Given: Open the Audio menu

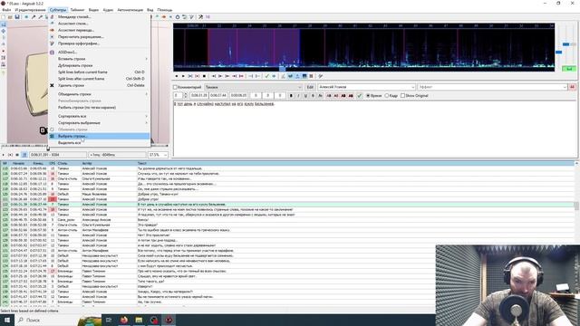Looking at the screenshot, I should [108, 10].
